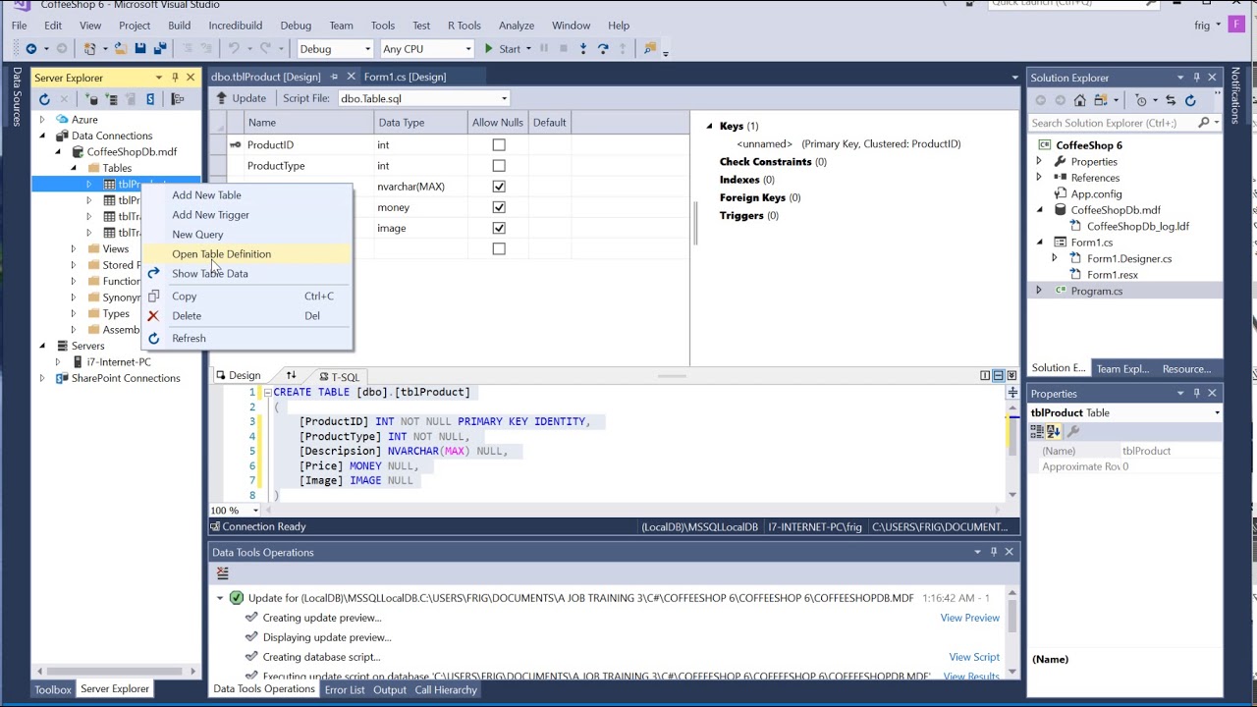Choose Delete in the context menu
This screenshot has height=707, width=1257.
[x=187, y=316]
